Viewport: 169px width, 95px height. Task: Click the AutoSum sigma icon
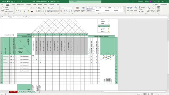tap(140, 7)
